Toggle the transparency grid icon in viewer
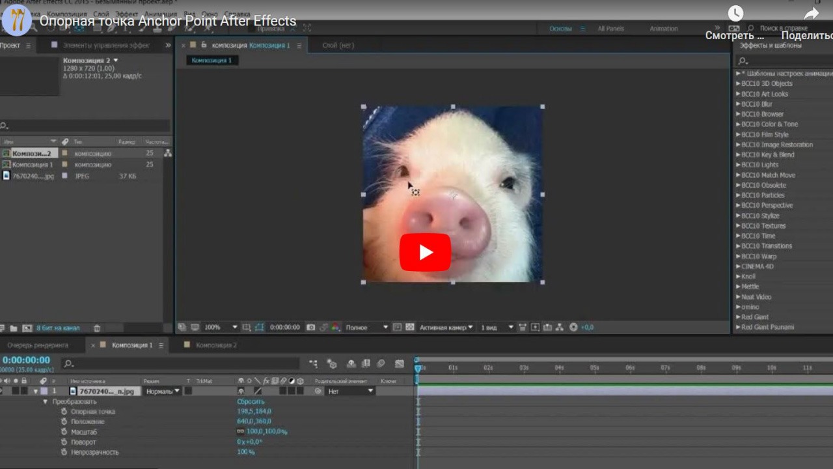This screenshot has height=469, width=833. coord(409,327)
